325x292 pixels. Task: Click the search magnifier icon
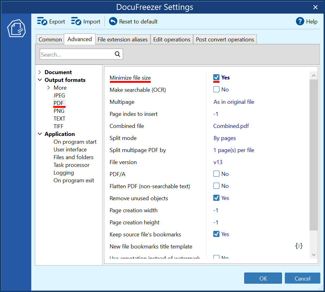[x=117, y=54]
